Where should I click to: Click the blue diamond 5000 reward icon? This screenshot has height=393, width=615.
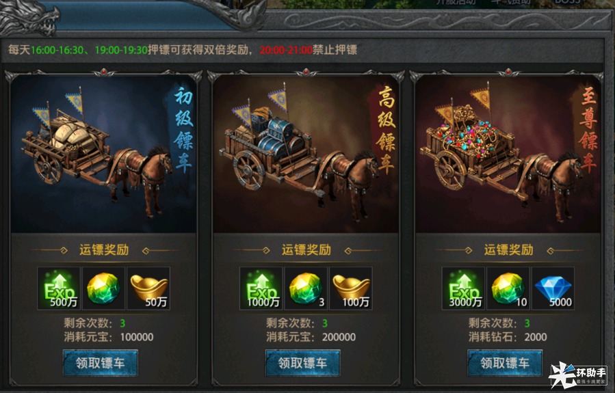click(553, 288)
